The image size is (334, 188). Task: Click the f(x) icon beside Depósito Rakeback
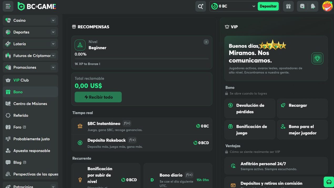(132, 140)
